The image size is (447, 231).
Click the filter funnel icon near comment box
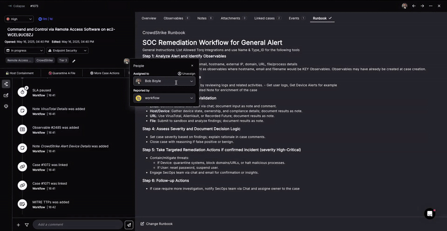(x=26, y=224)
